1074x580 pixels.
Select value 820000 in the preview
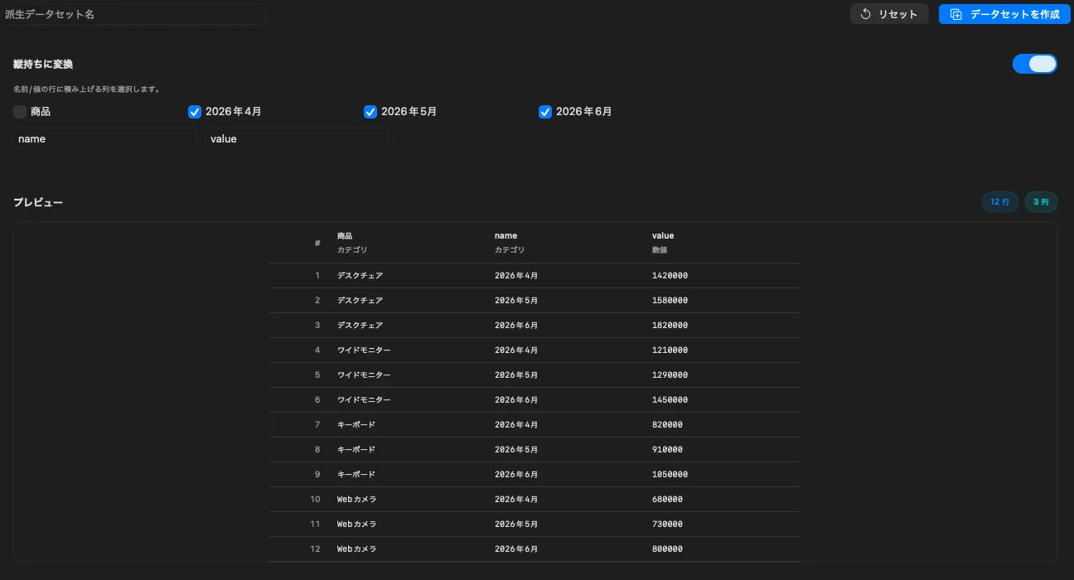click(667, 425)
